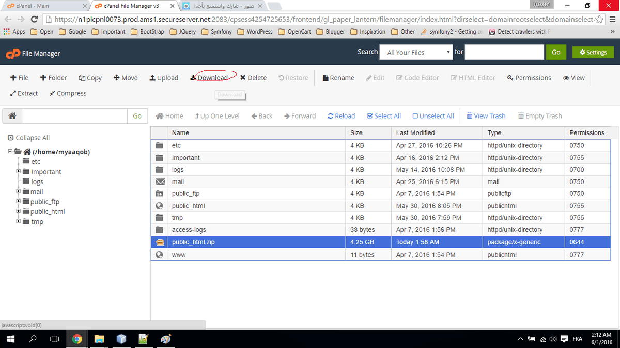The width and height of the screenshot is (620, 348).
Task: Switch to the Arabic-titled browser tab
Action: coord(223,6)
